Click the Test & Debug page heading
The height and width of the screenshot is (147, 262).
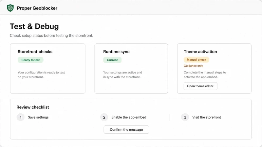34,26
